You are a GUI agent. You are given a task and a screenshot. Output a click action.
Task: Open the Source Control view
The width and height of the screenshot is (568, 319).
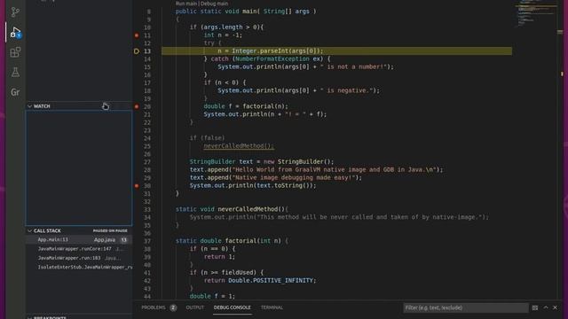pos(15,12)
